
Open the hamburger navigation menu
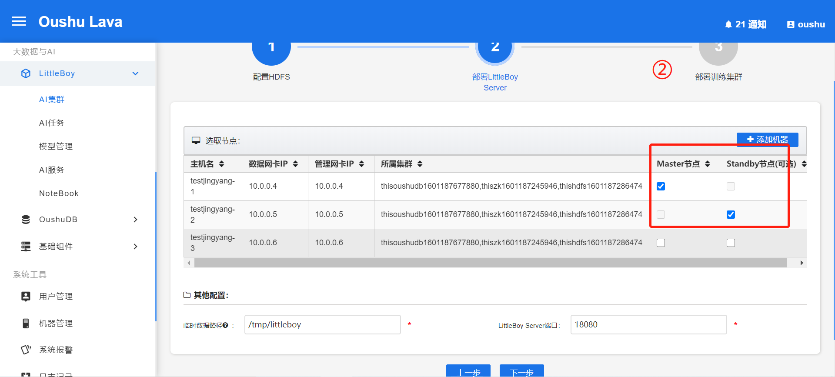pos(19,21)
